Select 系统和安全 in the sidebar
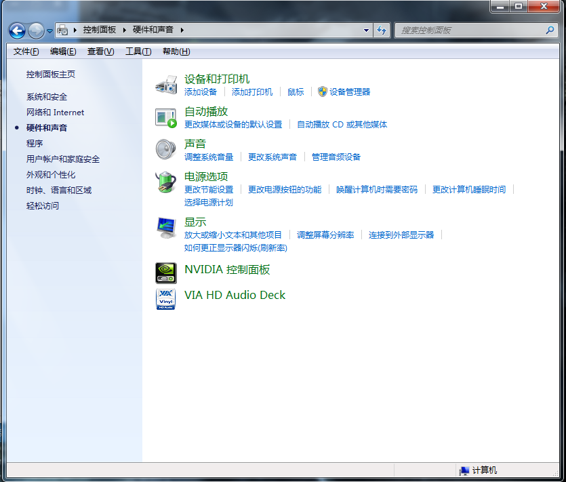This screenshot has height=482, width=566. click(47, 97)
